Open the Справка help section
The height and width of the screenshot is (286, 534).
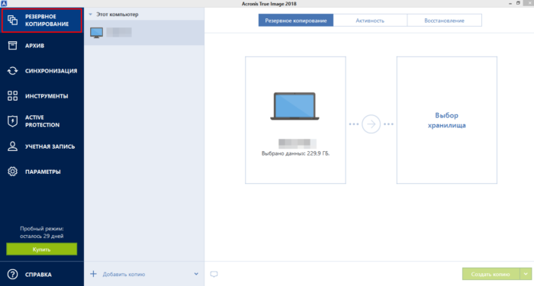point(41,275)
